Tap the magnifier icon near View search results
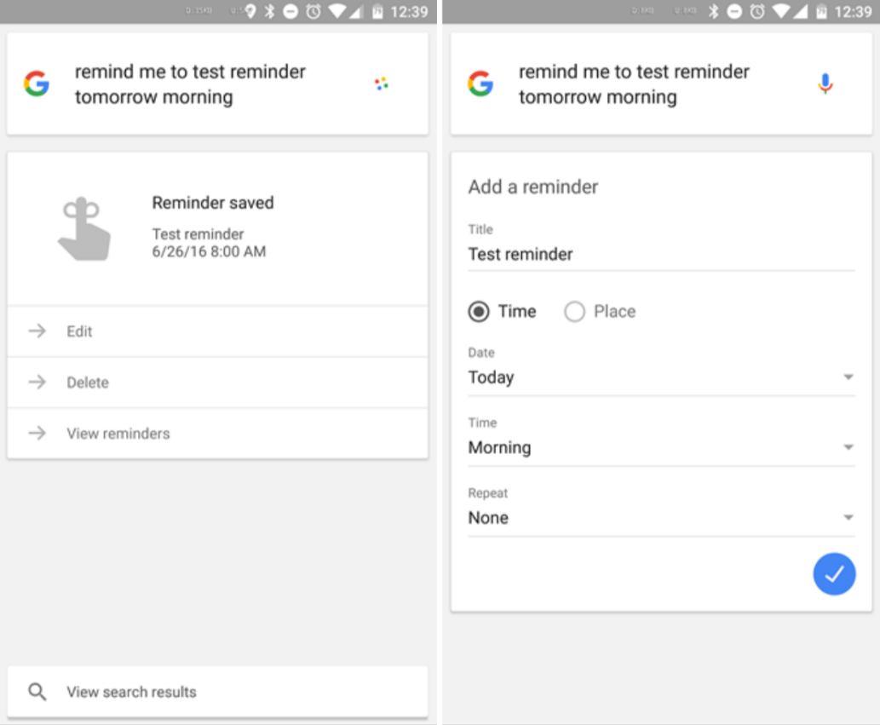 (37, 692)
